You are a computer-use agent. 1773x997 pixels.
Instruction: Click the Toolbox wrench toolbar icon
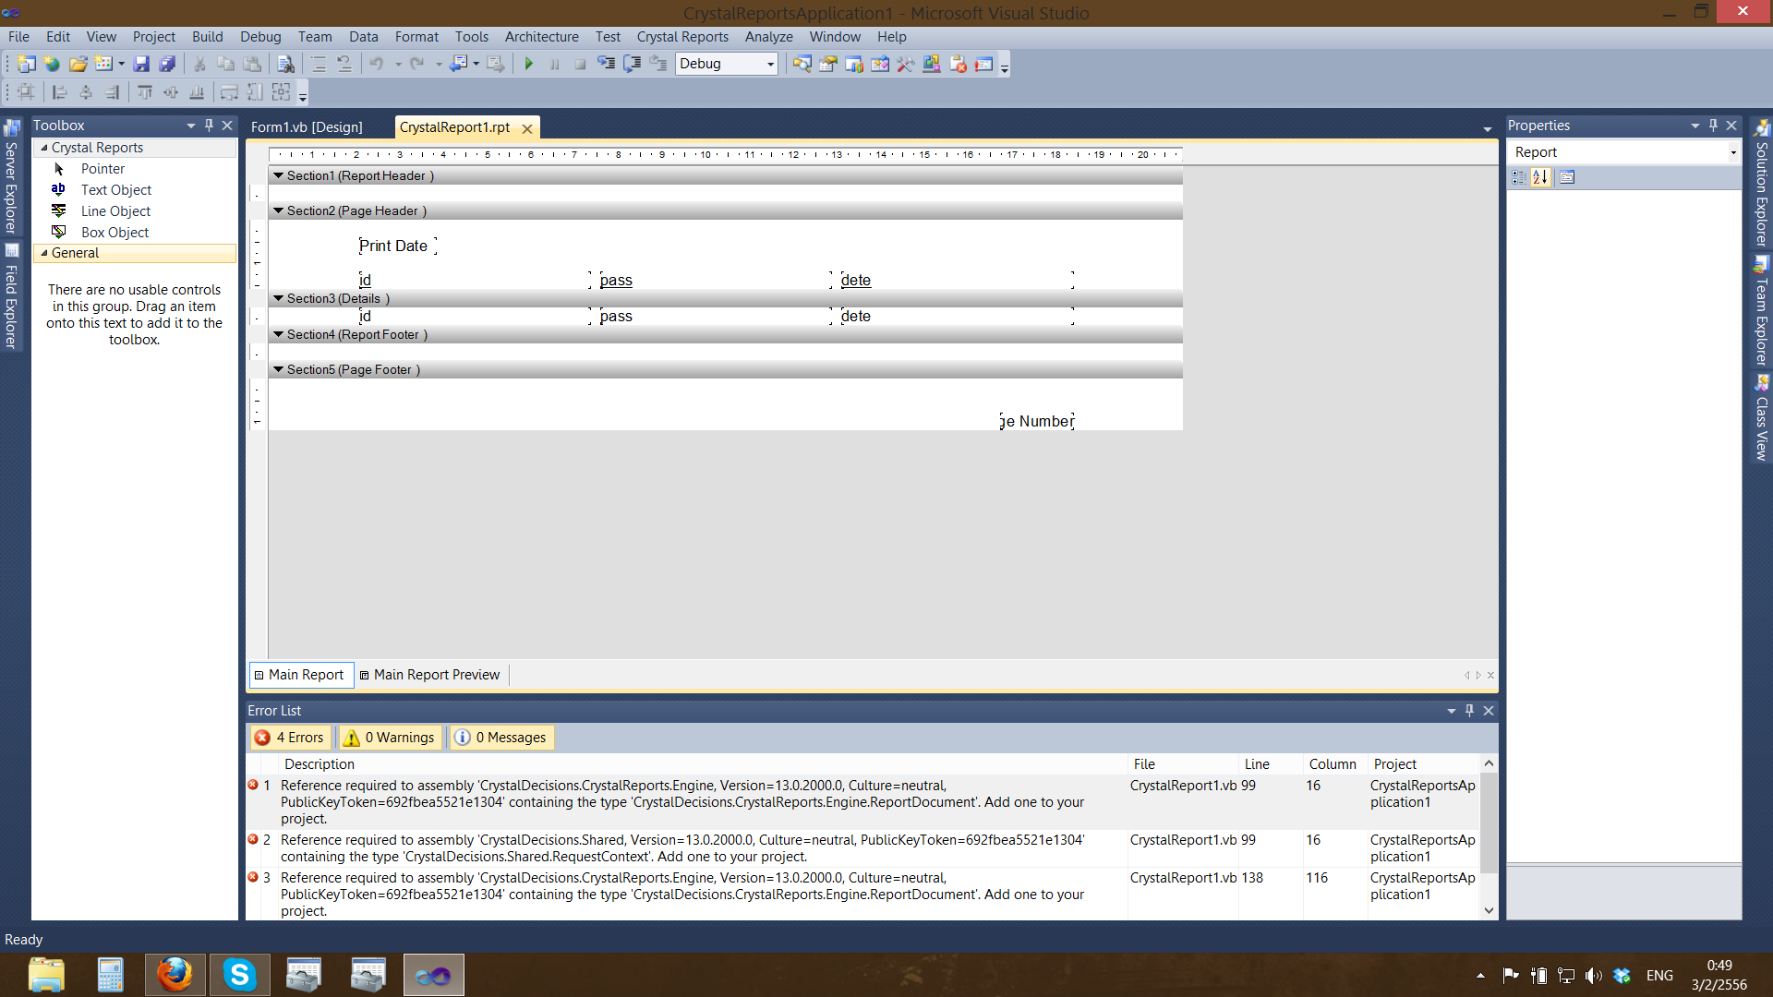click(906, 64)
